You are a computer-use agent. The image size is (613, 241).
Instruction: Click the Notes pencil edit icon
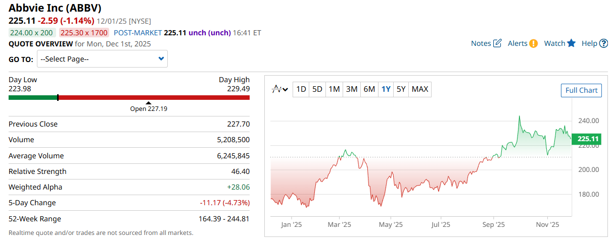tap(497, 43)
